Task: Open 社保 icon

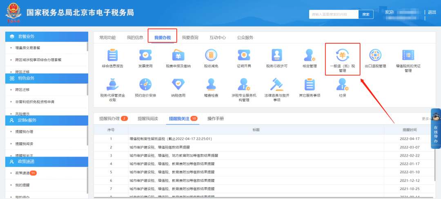Action: coord(342,84)
